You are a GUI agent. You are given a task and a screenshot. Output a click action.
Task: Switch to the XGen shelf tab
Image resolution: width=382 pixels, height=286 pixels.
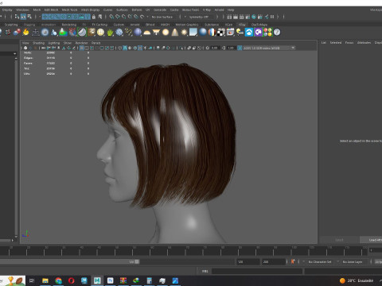[228, 25]
